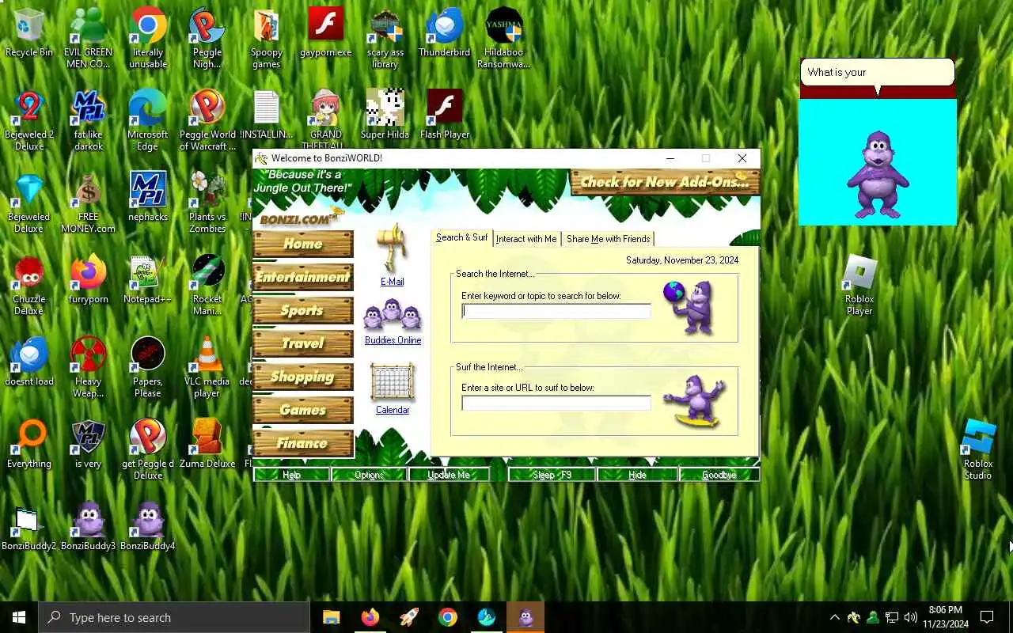Select the Bejeweled 2 Deluxe icon
The image size is (1013, 633).
click(x=29, y=119)
